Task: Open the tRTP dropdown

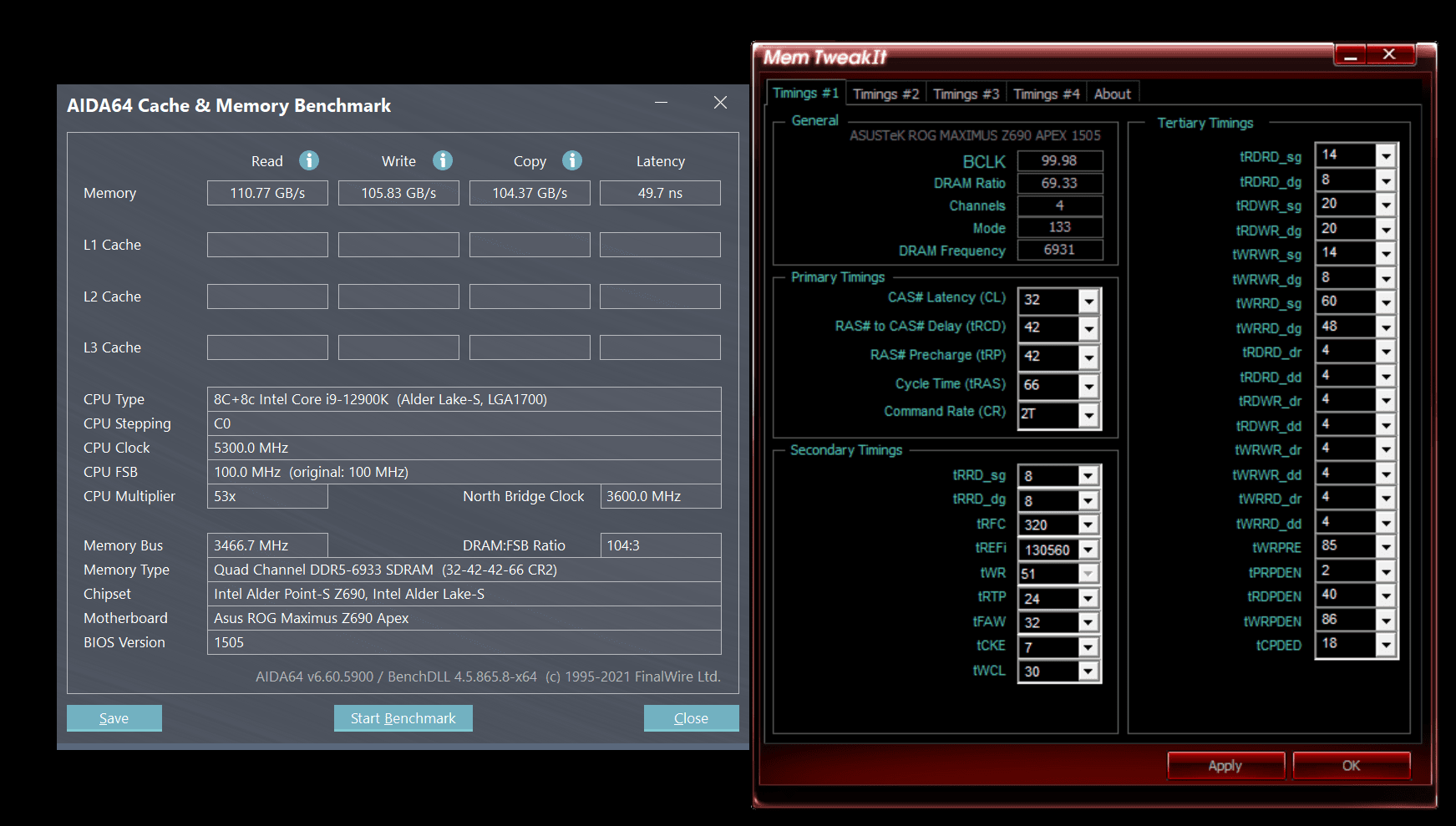Action: pyautogui.click(x=1088, y=598)
